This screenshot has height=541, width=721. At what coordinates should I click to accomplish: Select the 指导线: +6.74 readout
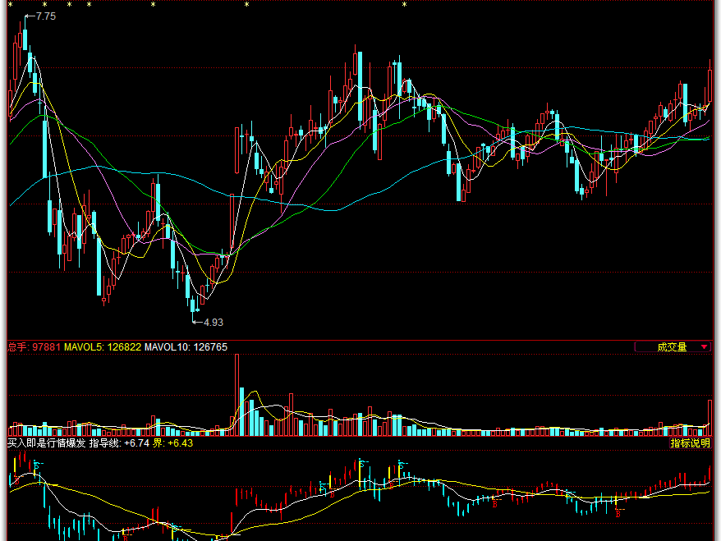tap(119, 443)
